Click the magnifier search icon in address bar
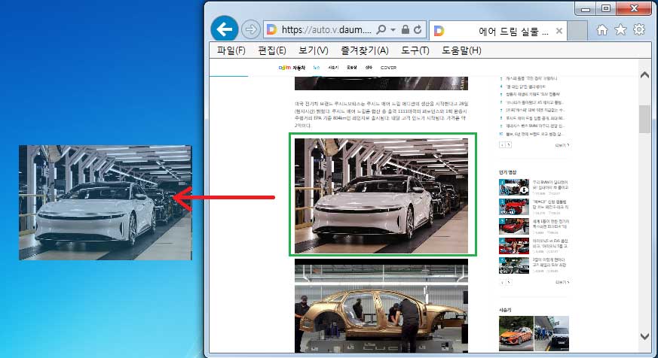Image resolution: width=658 pixels, height=358 pixels. coord(381,30)
